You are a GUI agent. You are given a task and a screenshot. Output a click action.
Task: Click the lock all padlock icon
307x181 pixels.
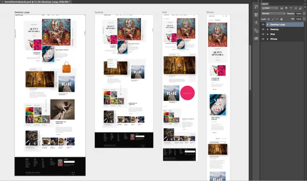pos(281,19)
